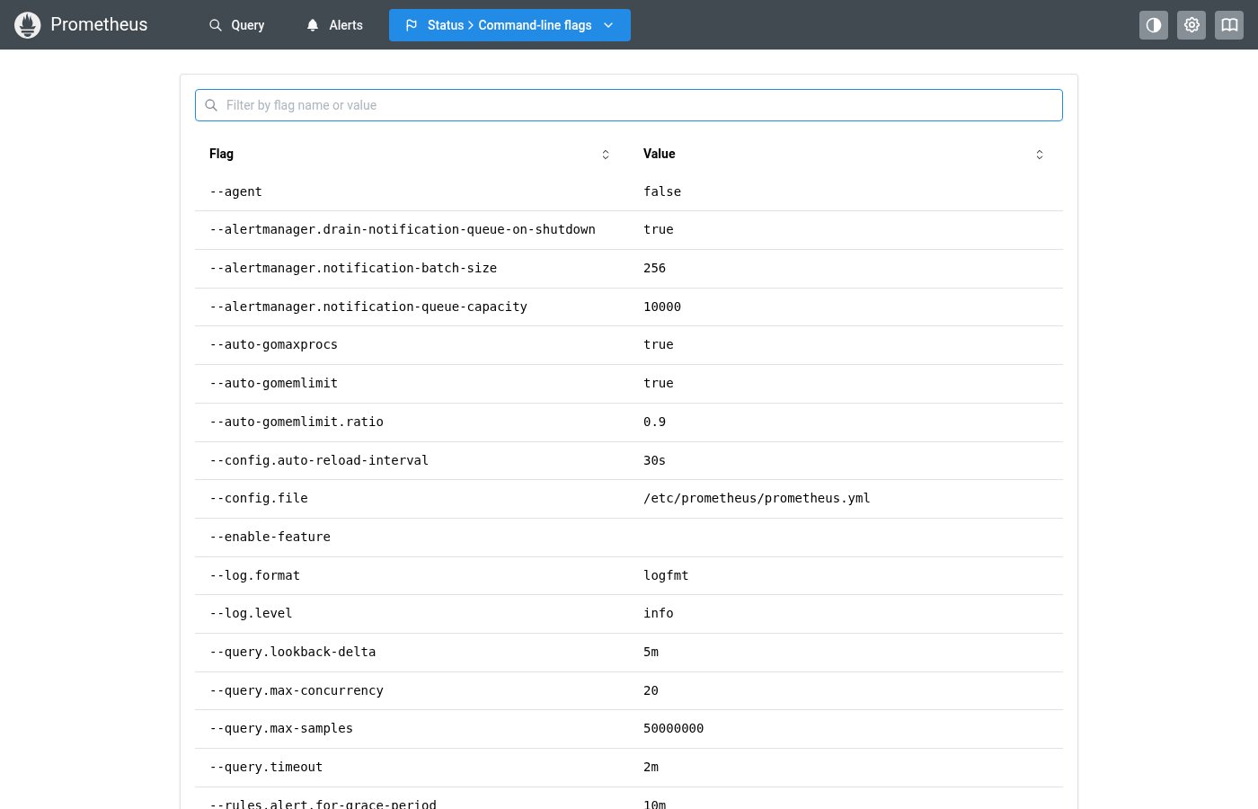Click the value 30s
Image resolution: width=1258 pixels, height=809 pixels.
(654, 460)
